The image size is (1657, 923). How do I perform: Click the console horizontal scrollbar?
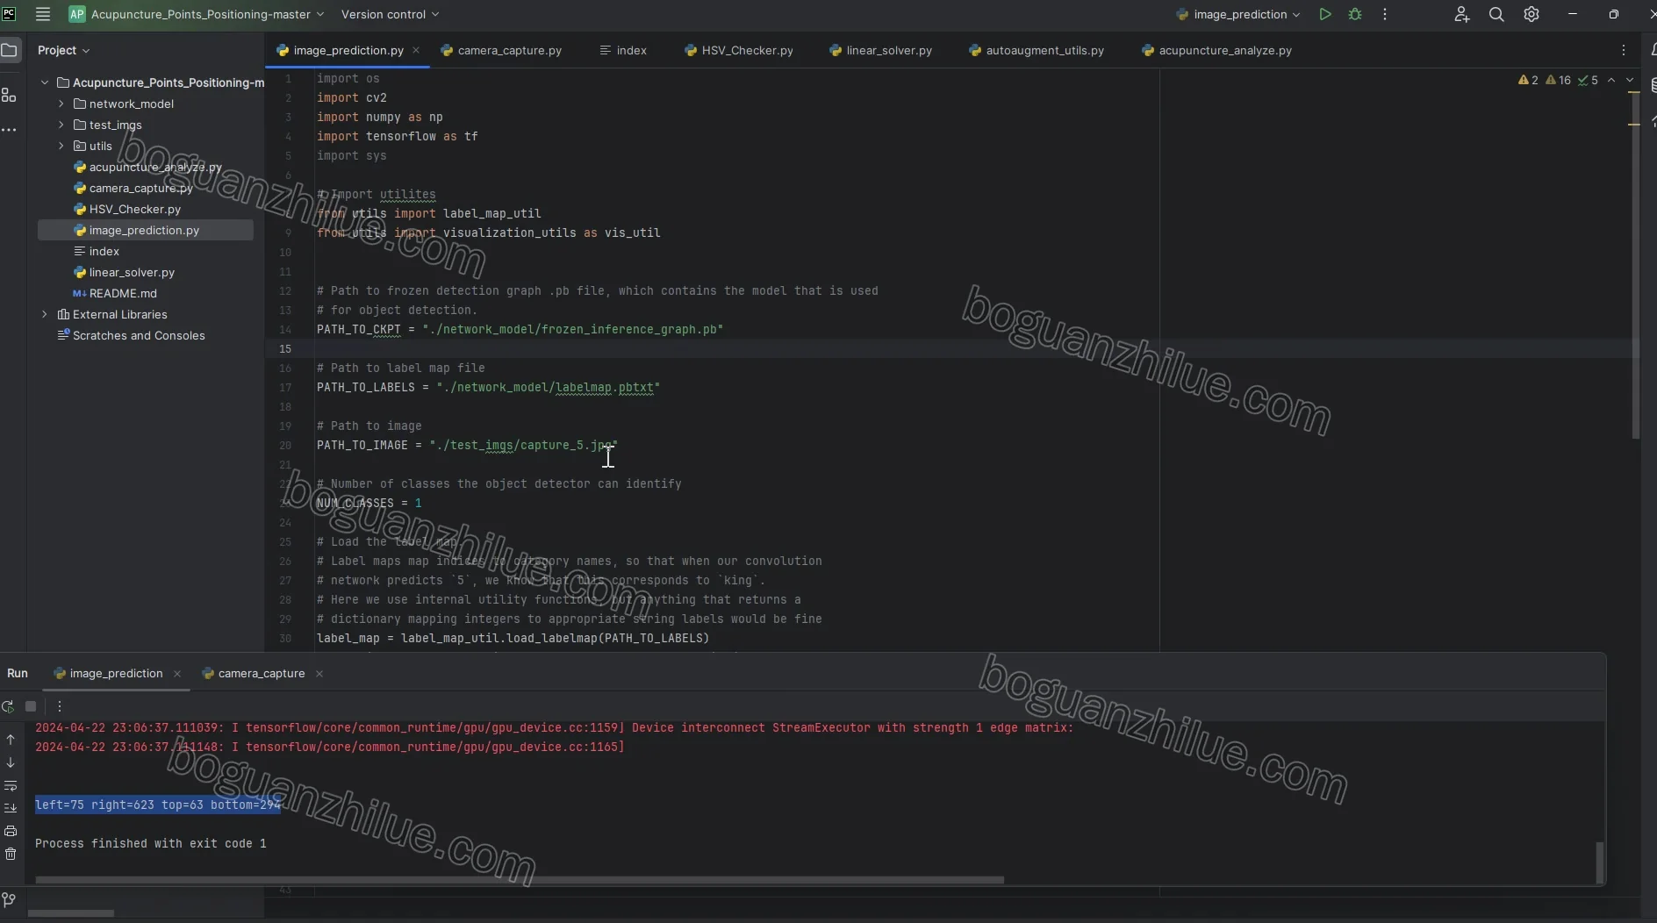(x=520, y=879)
